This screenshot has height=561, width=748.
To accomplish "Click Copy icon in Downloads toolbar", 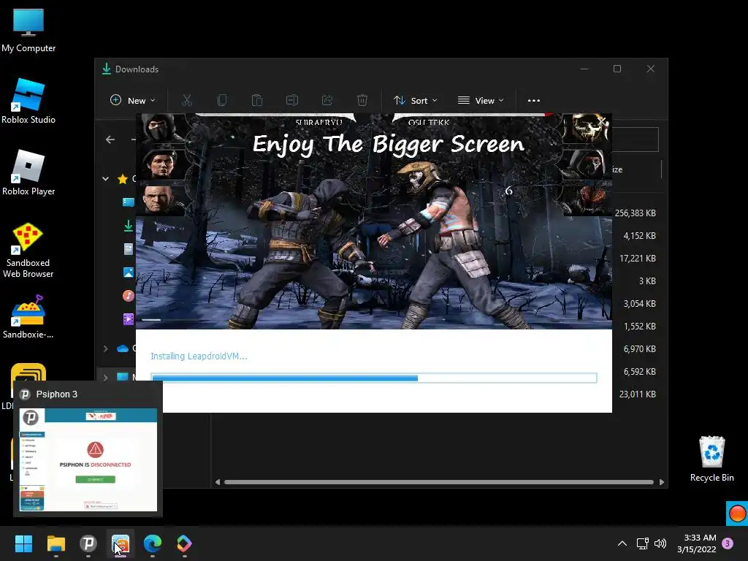I will [222, 100].
